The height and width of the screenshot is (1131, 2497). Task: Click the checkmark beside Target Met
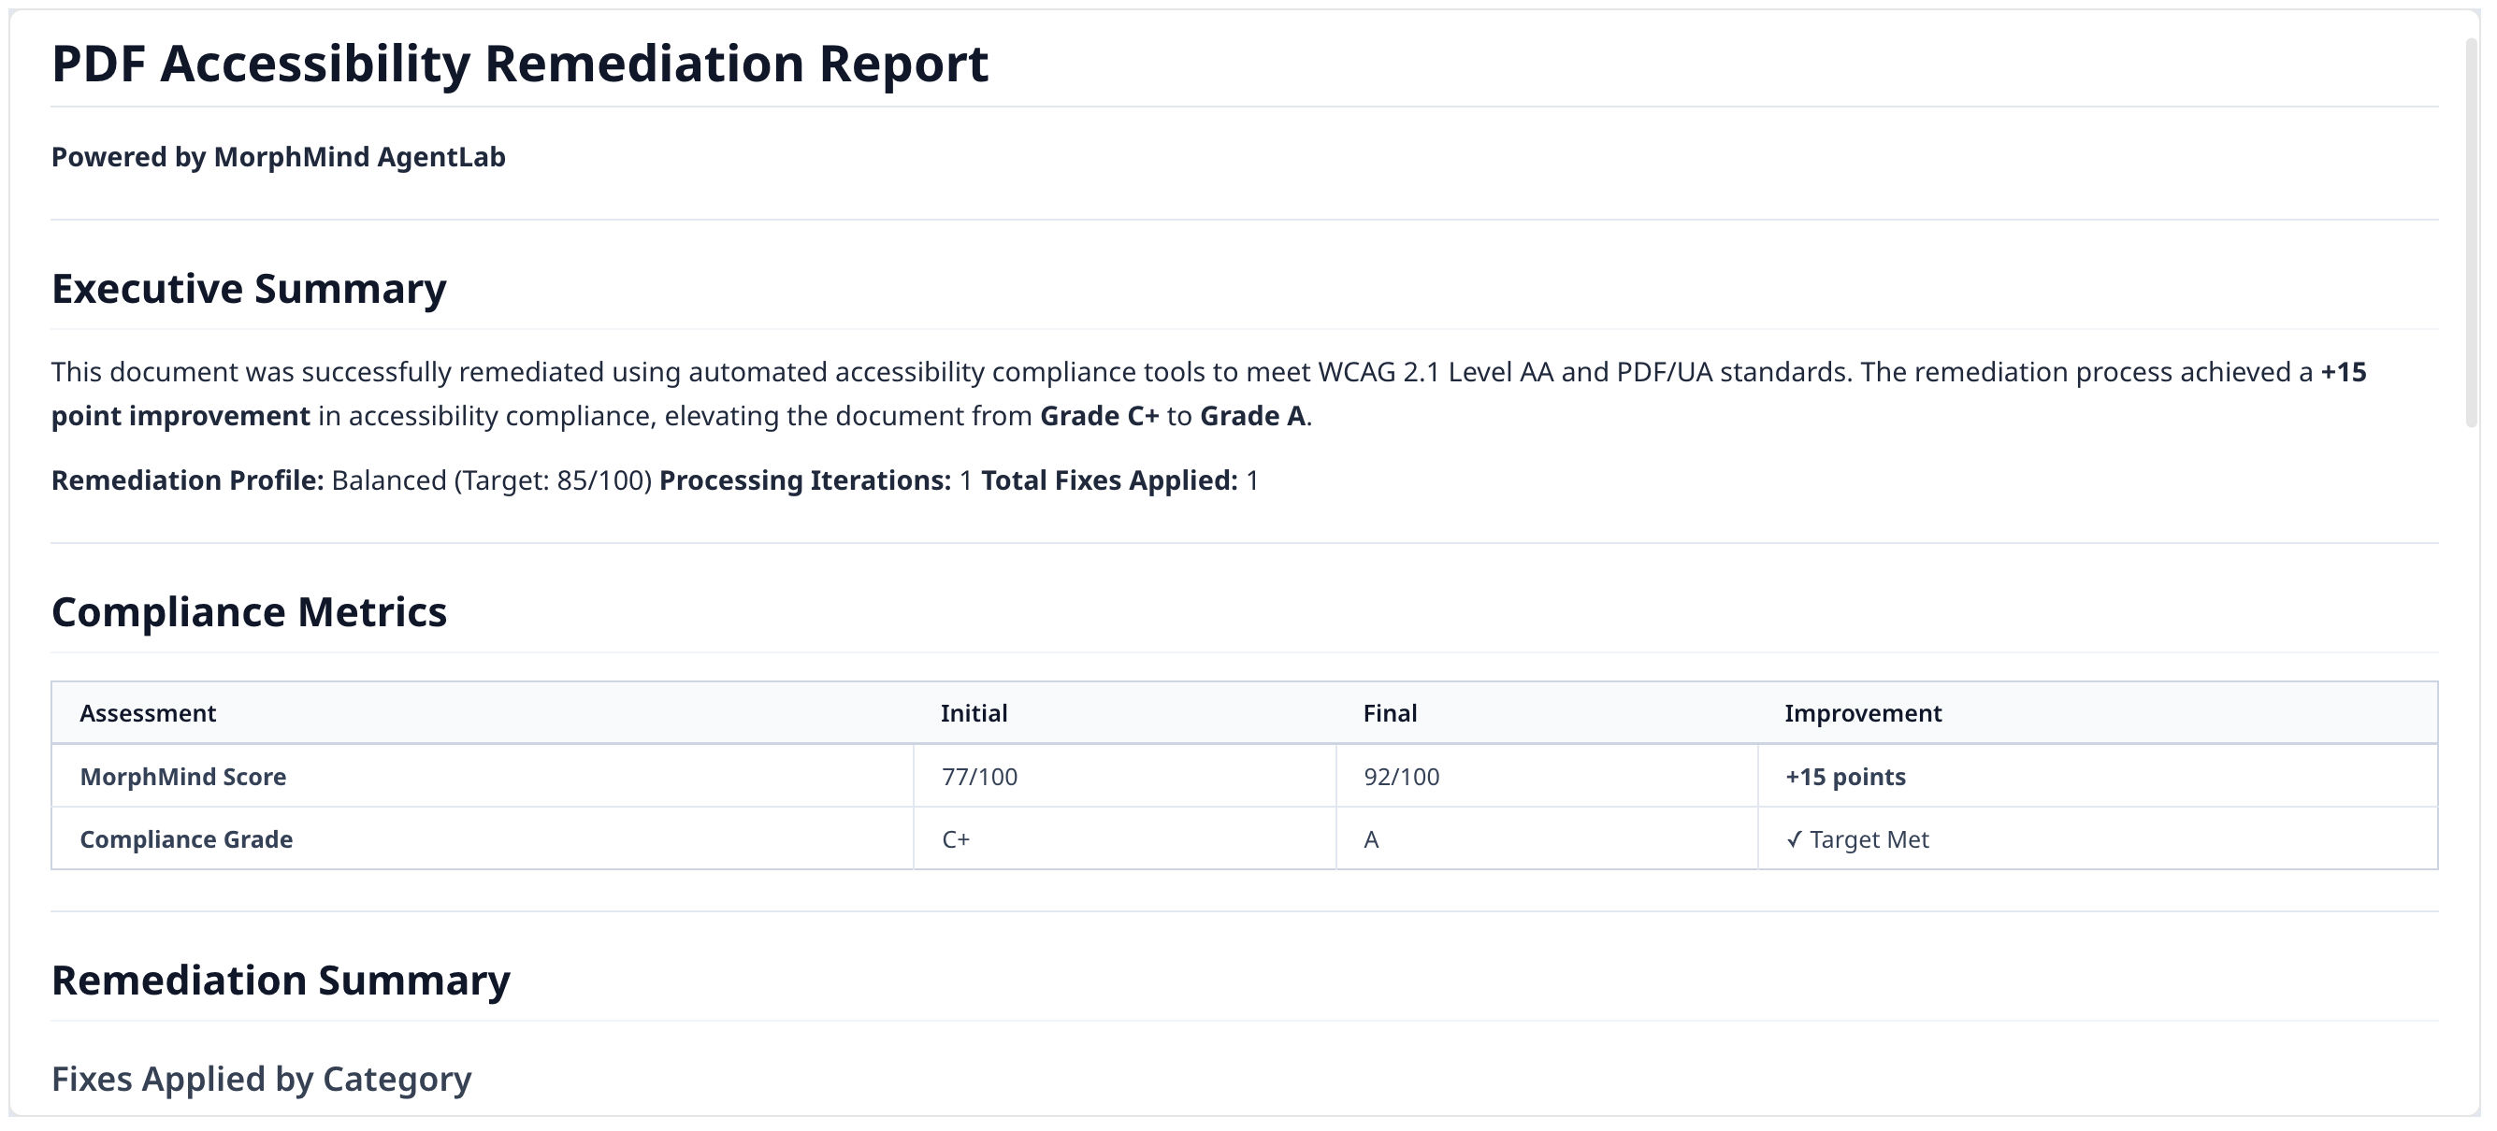[x=1794, y=840]
